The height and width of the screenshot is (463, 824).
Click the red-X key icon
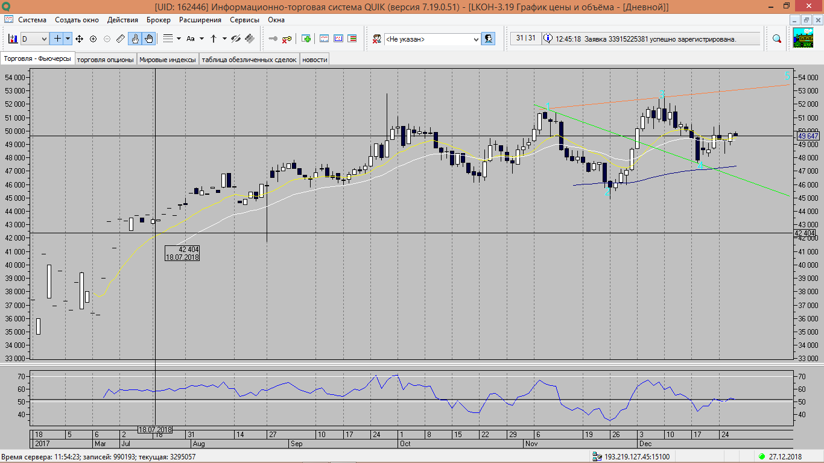pyautogui.click(x=287, y=39)
